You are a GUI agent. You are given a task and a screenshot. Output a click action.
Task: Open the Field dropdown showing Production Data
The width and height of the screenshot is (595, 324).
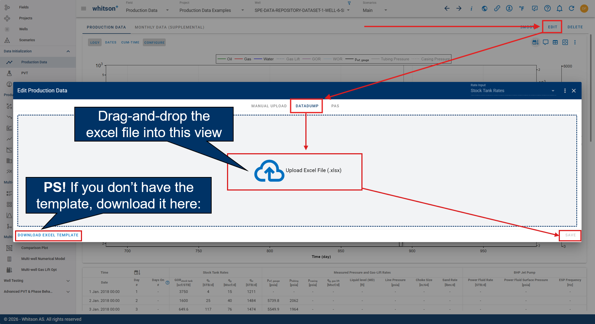click(148, 10)
